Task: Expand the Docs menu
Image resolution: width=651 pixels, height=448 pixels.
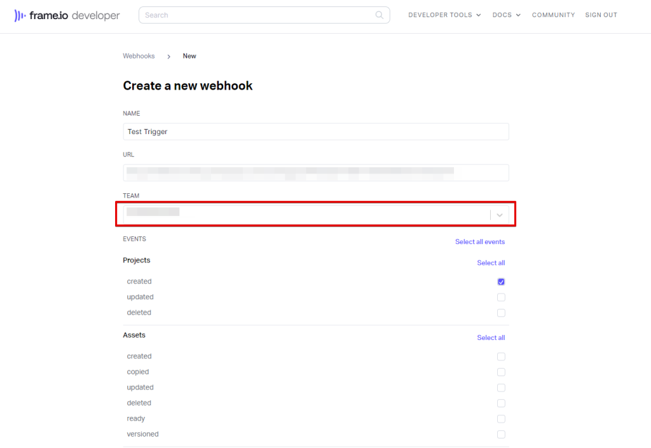Action: tap(506, 15)
